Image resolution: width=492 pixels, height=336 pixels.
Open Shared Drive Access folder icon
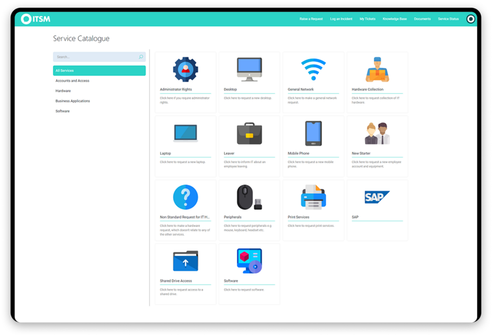tap(185, 259)
